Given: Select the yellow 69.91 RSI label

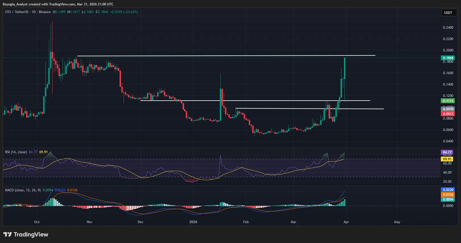Looking at the screenshot, I should (447, 159).
